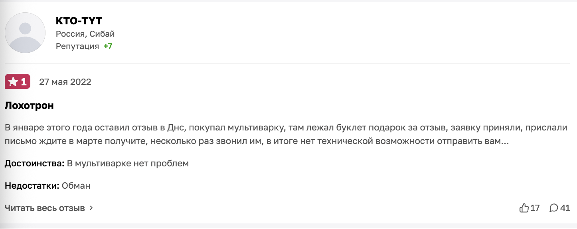Screen dimensions: 577x229
Task: Click the star icon in rating badge
Action: click(x=13, y=82)
